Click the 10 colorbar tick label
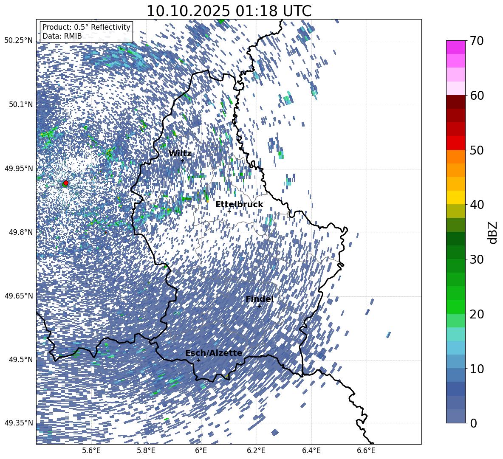Screen dimensions: 503x459 pos(477,369)
